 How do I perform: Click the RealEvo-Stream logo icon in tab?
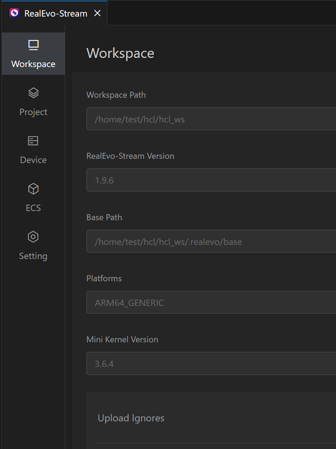point(14,13)
